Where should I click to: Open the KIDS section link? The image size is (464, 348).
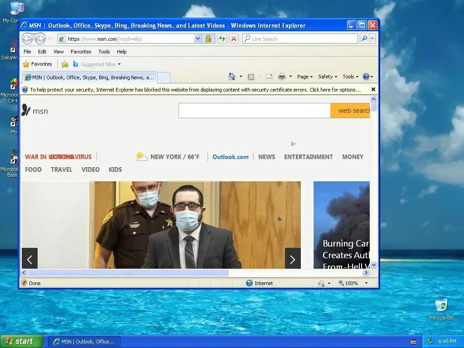115,169
